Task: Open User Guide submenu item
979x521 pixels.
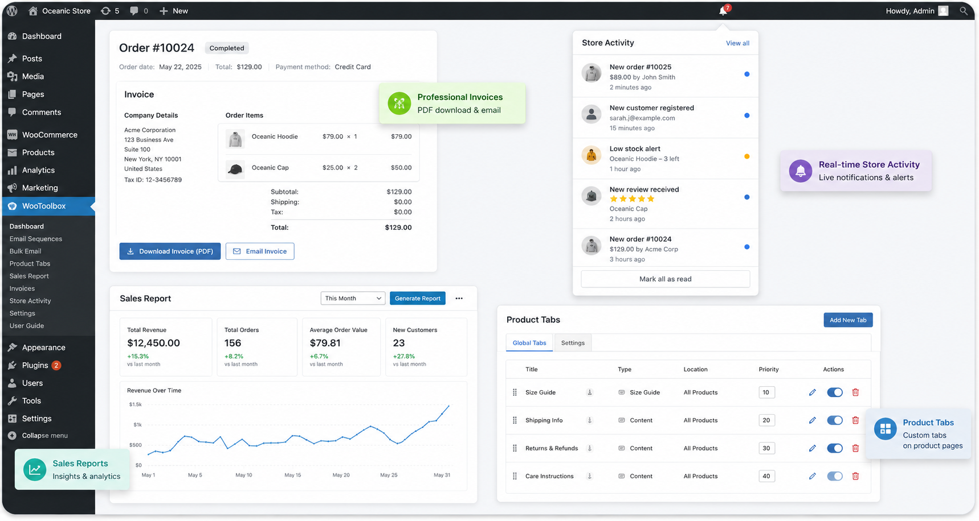Action: 27,326
